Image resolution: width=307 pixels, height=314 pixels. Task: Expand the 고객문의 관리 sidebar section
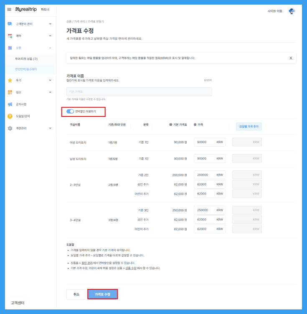[50, 24]
